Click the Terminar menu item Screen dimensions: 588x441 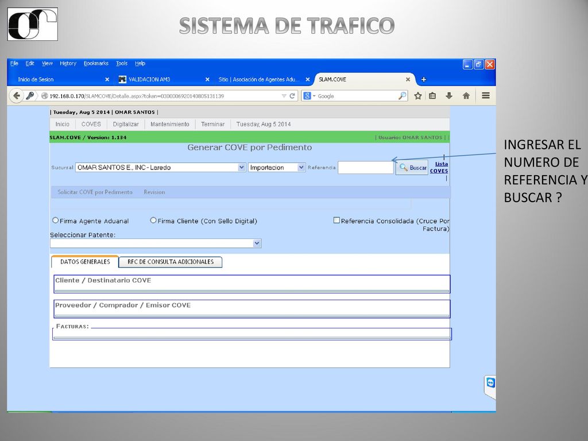coord(212,124)
